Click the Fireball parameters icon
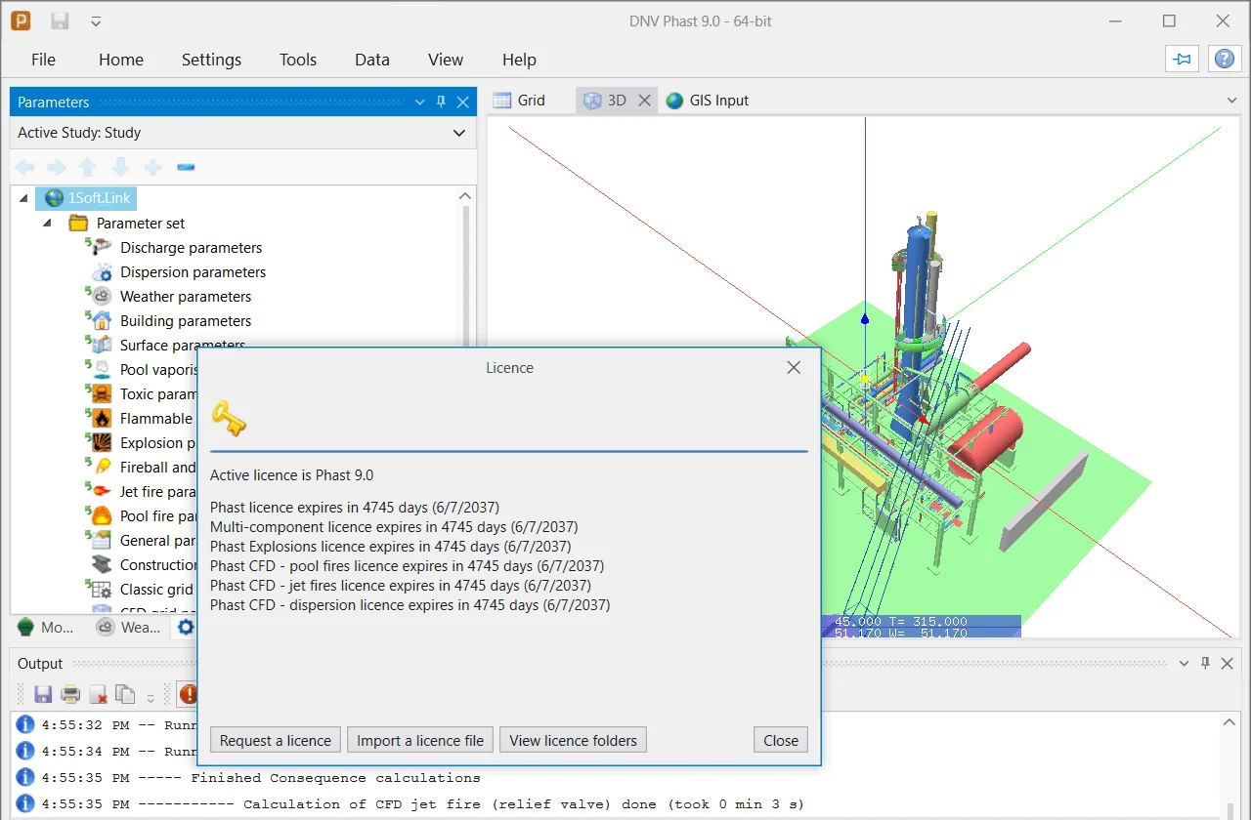 click(102, 467)
